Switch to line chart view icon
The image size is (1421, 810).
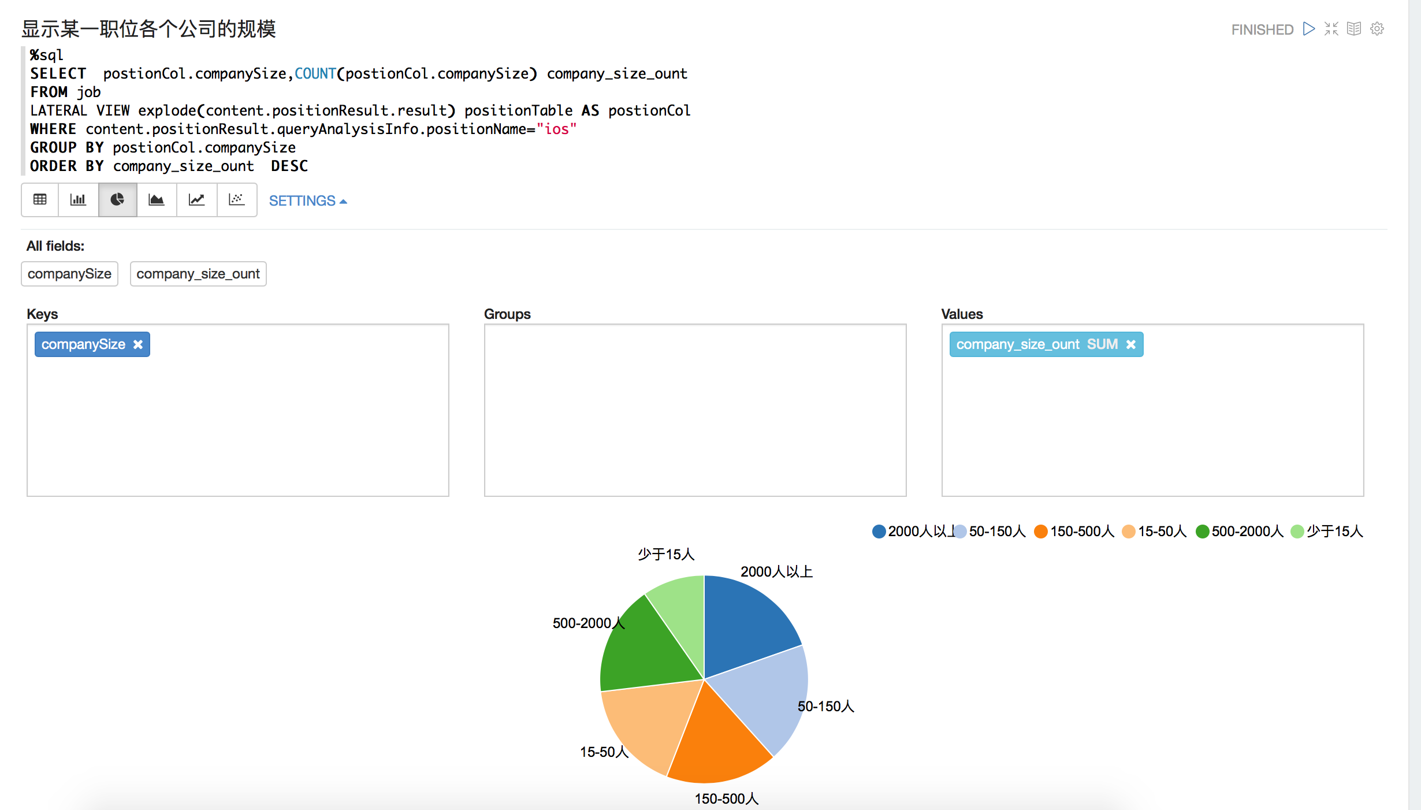pos(196,200)
